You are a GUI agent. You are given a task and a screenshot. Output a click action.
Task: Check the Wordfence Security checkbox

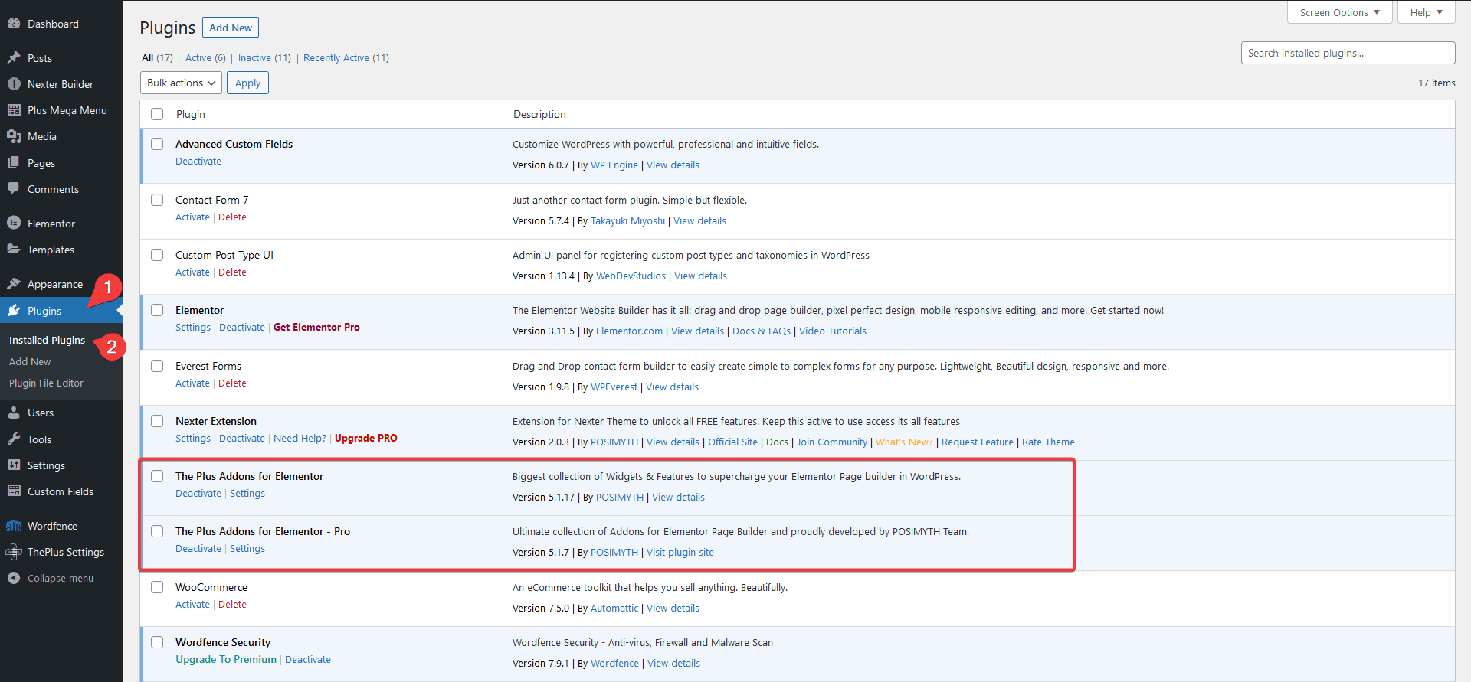[157, 642]
